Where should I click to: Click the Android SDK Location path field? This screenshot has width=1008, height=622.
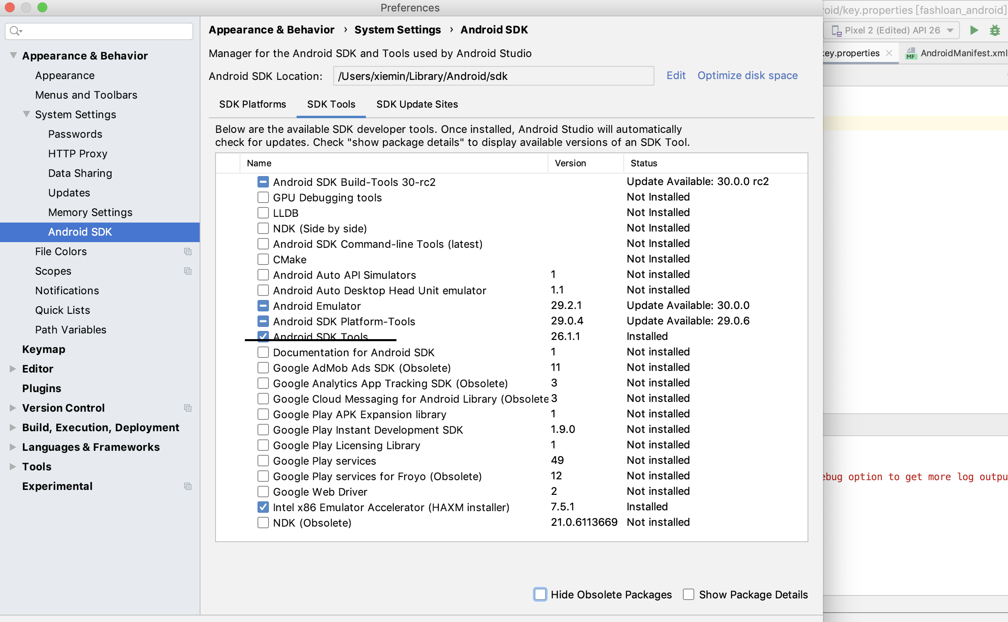pos(493,76)
